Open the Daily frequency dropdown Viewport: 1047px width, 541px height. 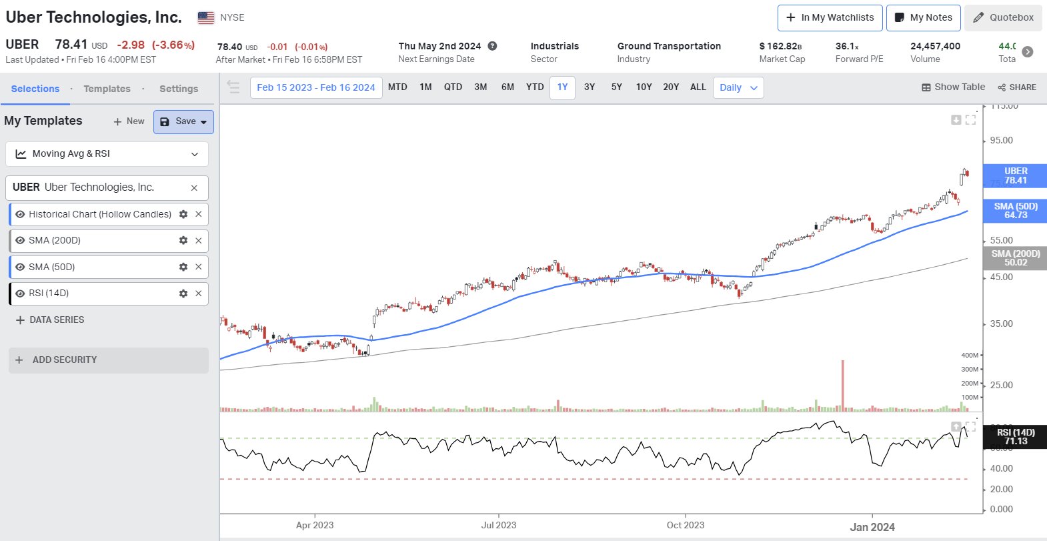[x=738, y=87]
